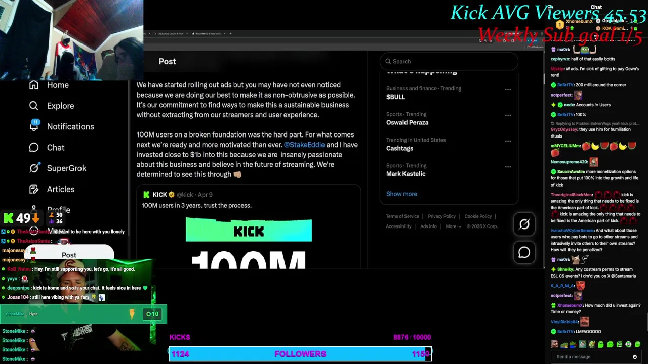Click the followers goal progress bar

[x=300, y=354]
